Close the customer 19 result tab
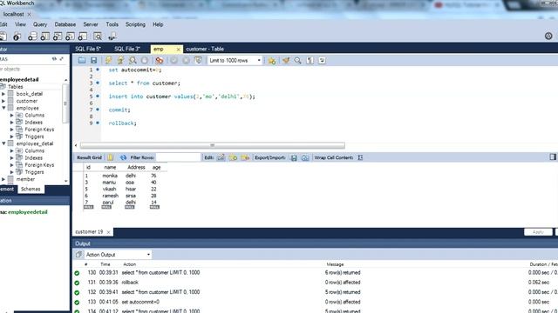Screen dimensions: 558x313 (x=108, y=232)
